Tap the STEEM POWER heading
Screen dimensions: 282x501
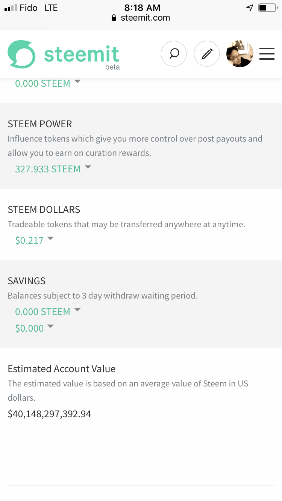(40, 124)
